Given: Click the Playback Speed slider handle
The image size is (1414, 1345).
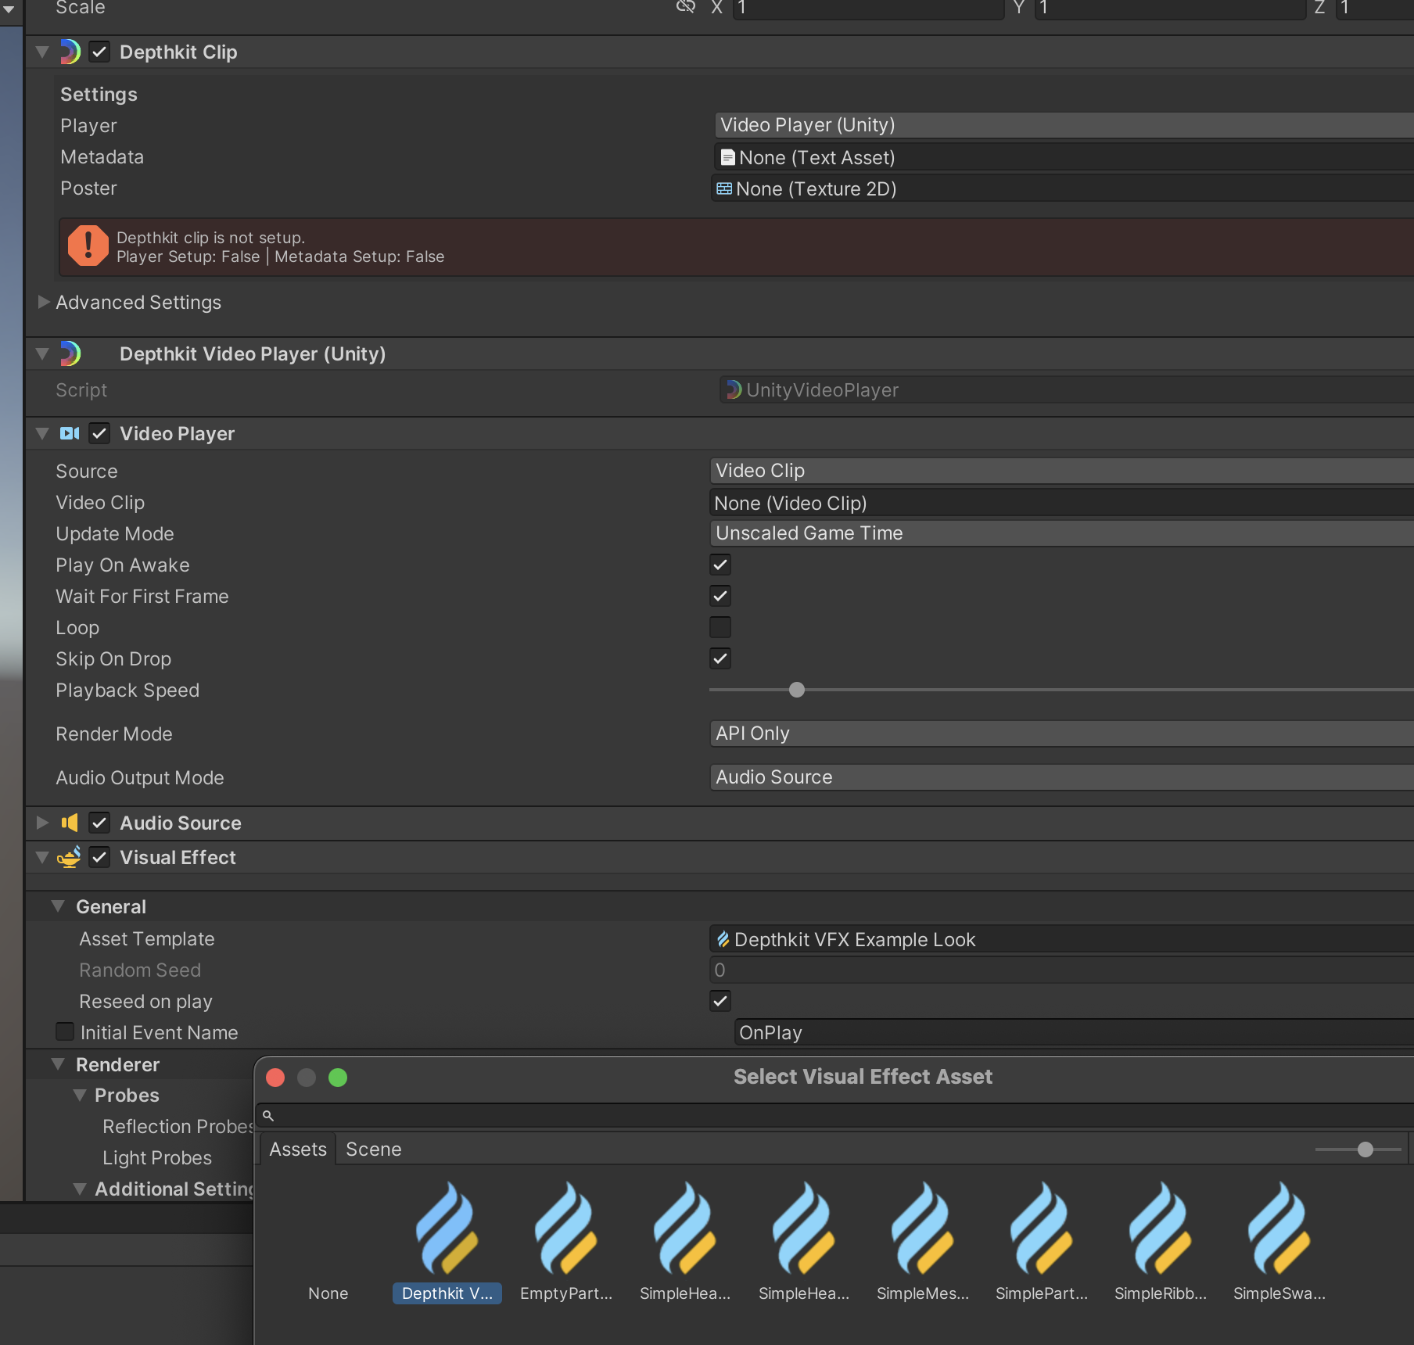Looking at the screenshot, I should [796, 690].
